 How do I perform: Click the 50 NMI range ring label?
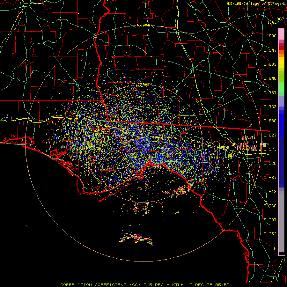coord(143,84)
